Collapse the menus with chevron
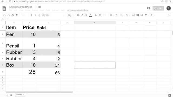This screenshot has width=173, height=97. click(x=169, y=15)
